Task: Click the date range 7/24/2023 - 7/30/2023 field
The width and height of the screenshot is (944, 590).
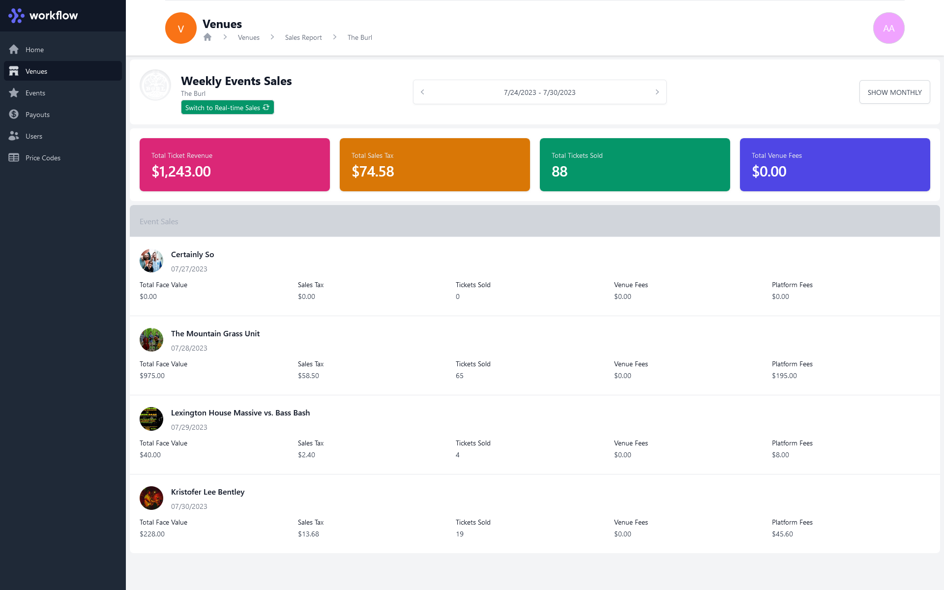Action: (x=539, y=92)
